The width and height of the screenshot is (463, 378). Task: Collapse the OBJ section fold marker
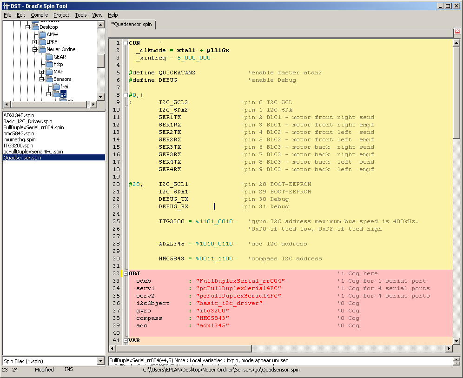125,273
